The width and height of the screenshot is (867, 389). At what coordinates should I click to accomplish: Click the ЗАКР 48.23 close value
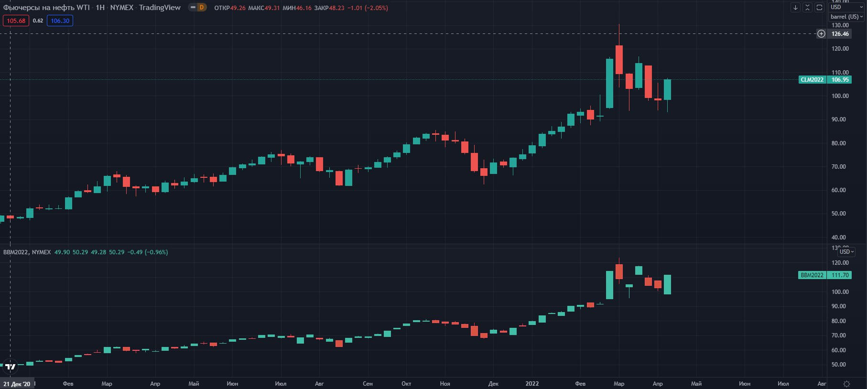(x=329, y=8)
